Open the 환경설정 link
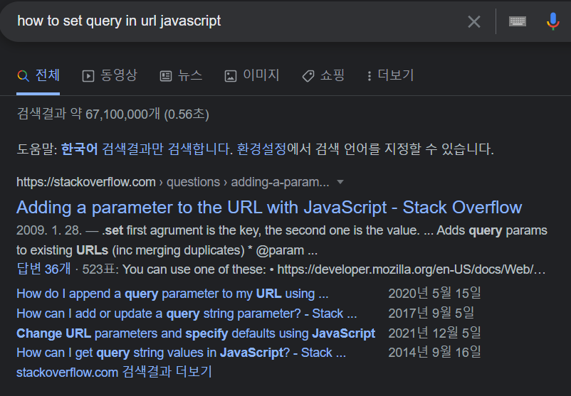 pyautogui.click(x=261, y=149)
